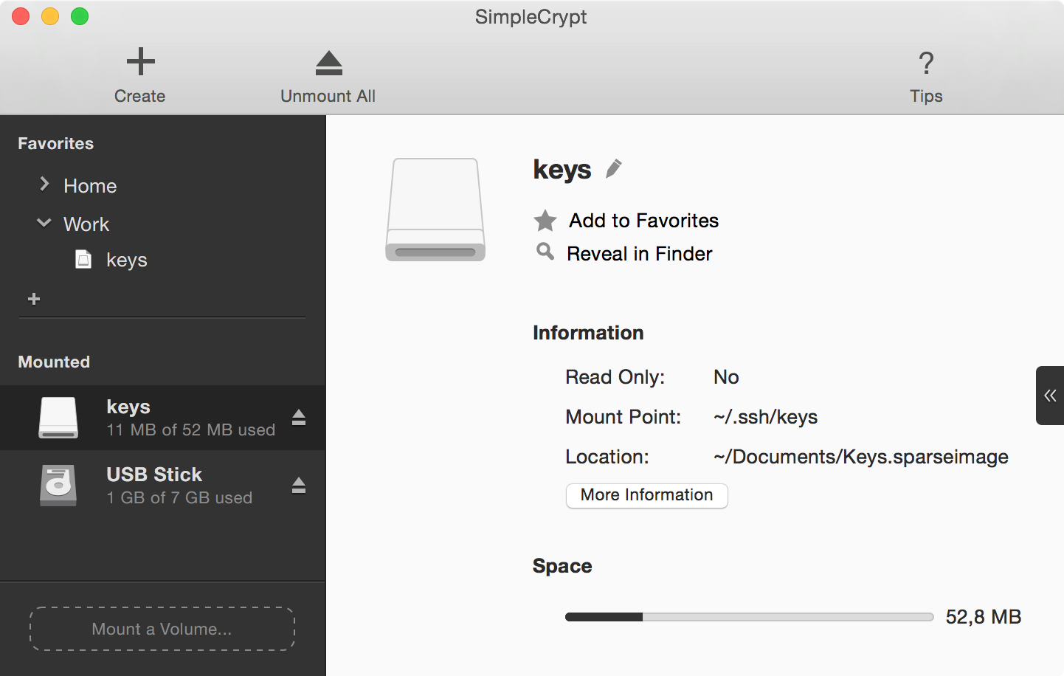Click the plus icon below Favorites list
The height and width of the screenshot is (676, 1064).
[34, 299]
